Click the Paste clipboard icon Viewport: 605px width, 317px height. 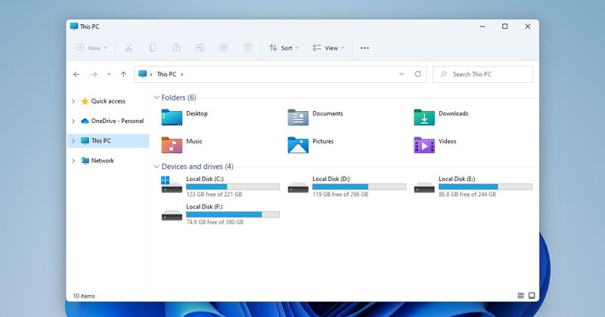click(176, 48)
